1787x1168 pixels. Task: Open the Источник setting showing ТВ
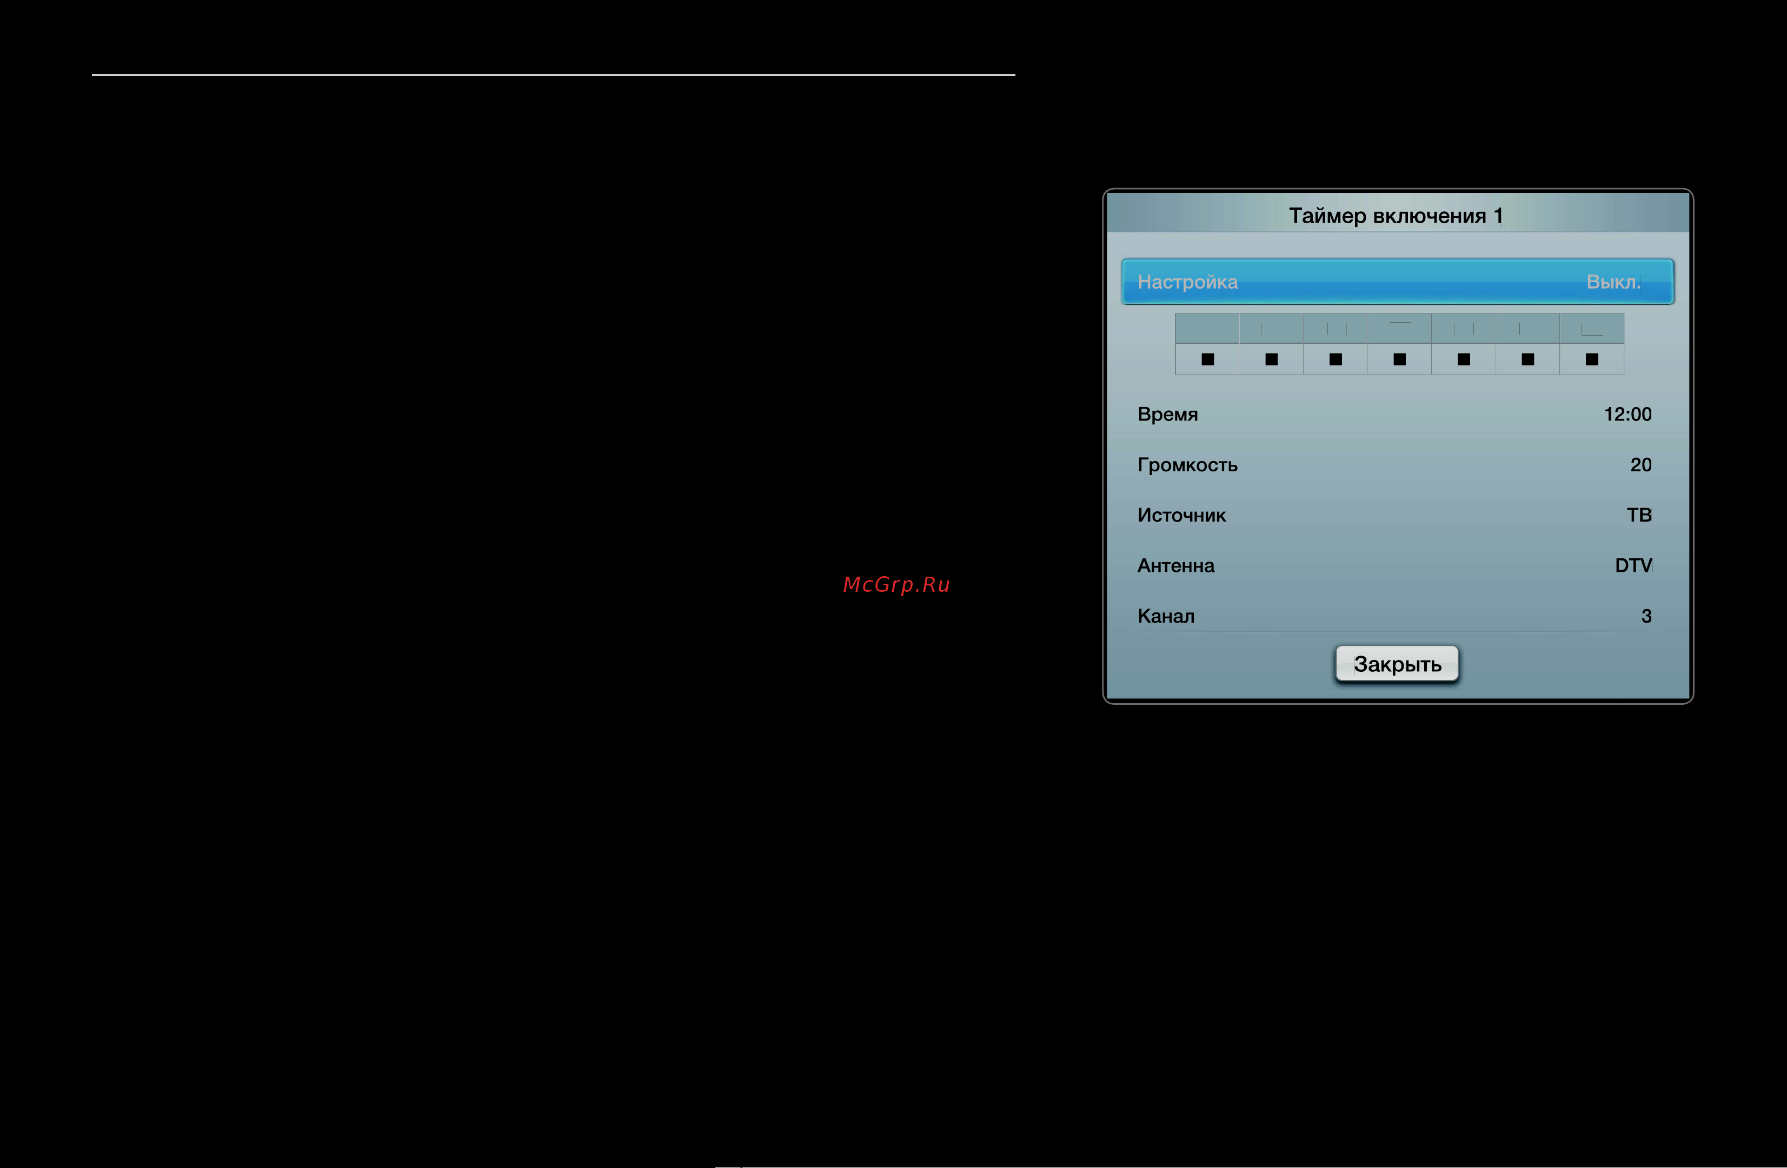[x=1394, y=515]
